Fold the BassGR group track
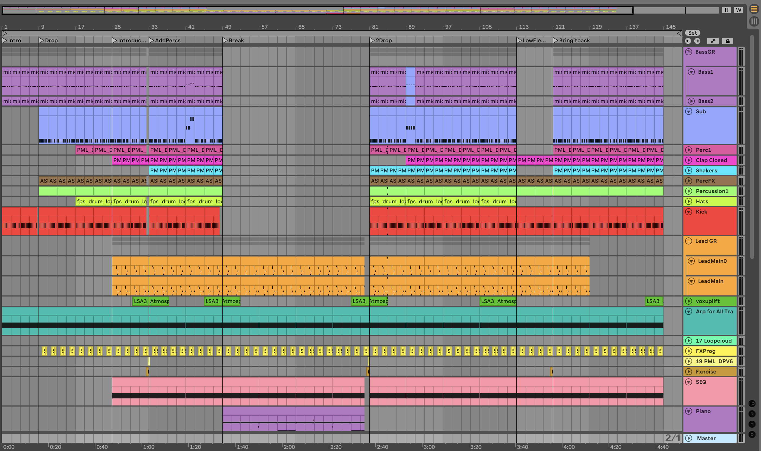 click(689, 52)
